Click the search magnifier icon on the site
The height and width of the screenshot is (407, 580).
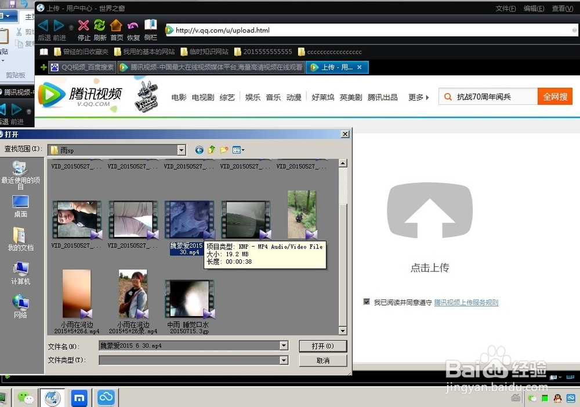pyautogui.click(x=448, y=97)
